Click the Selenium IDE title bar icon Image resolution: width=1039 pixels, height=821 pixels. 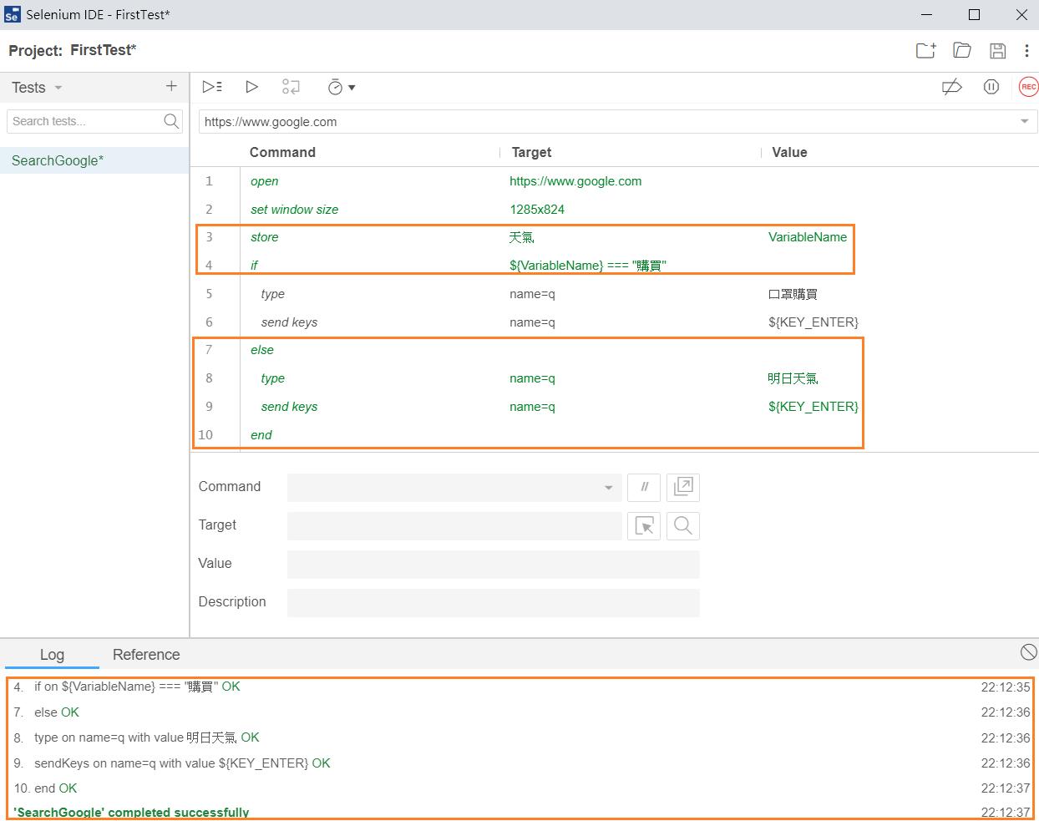click(12, 15)
